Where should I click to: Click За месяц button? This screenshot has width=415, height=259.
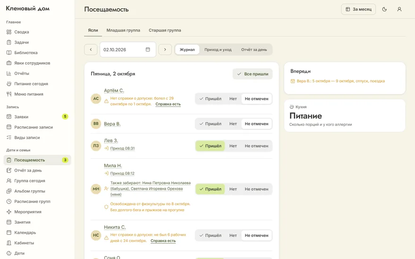(x=358, y=9)
